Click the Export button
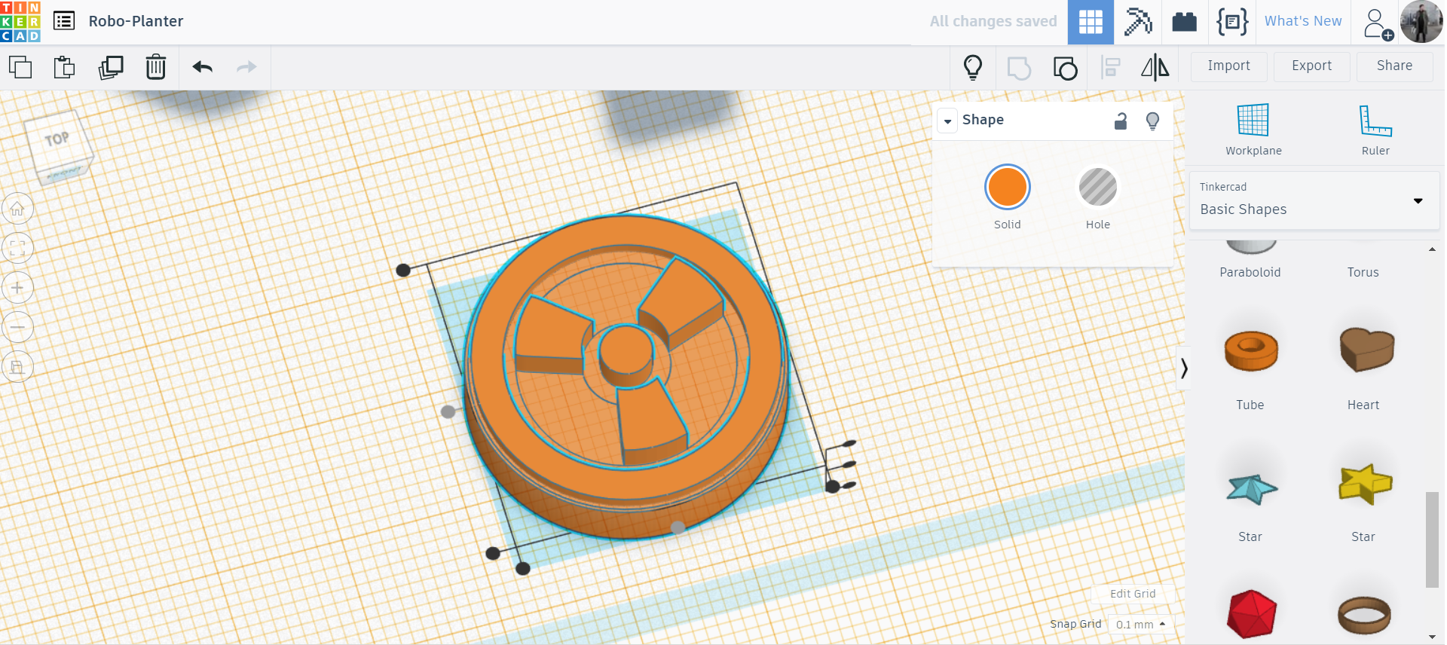The height and width of the screenshot is (645, 1447). tap(1311, 66)
